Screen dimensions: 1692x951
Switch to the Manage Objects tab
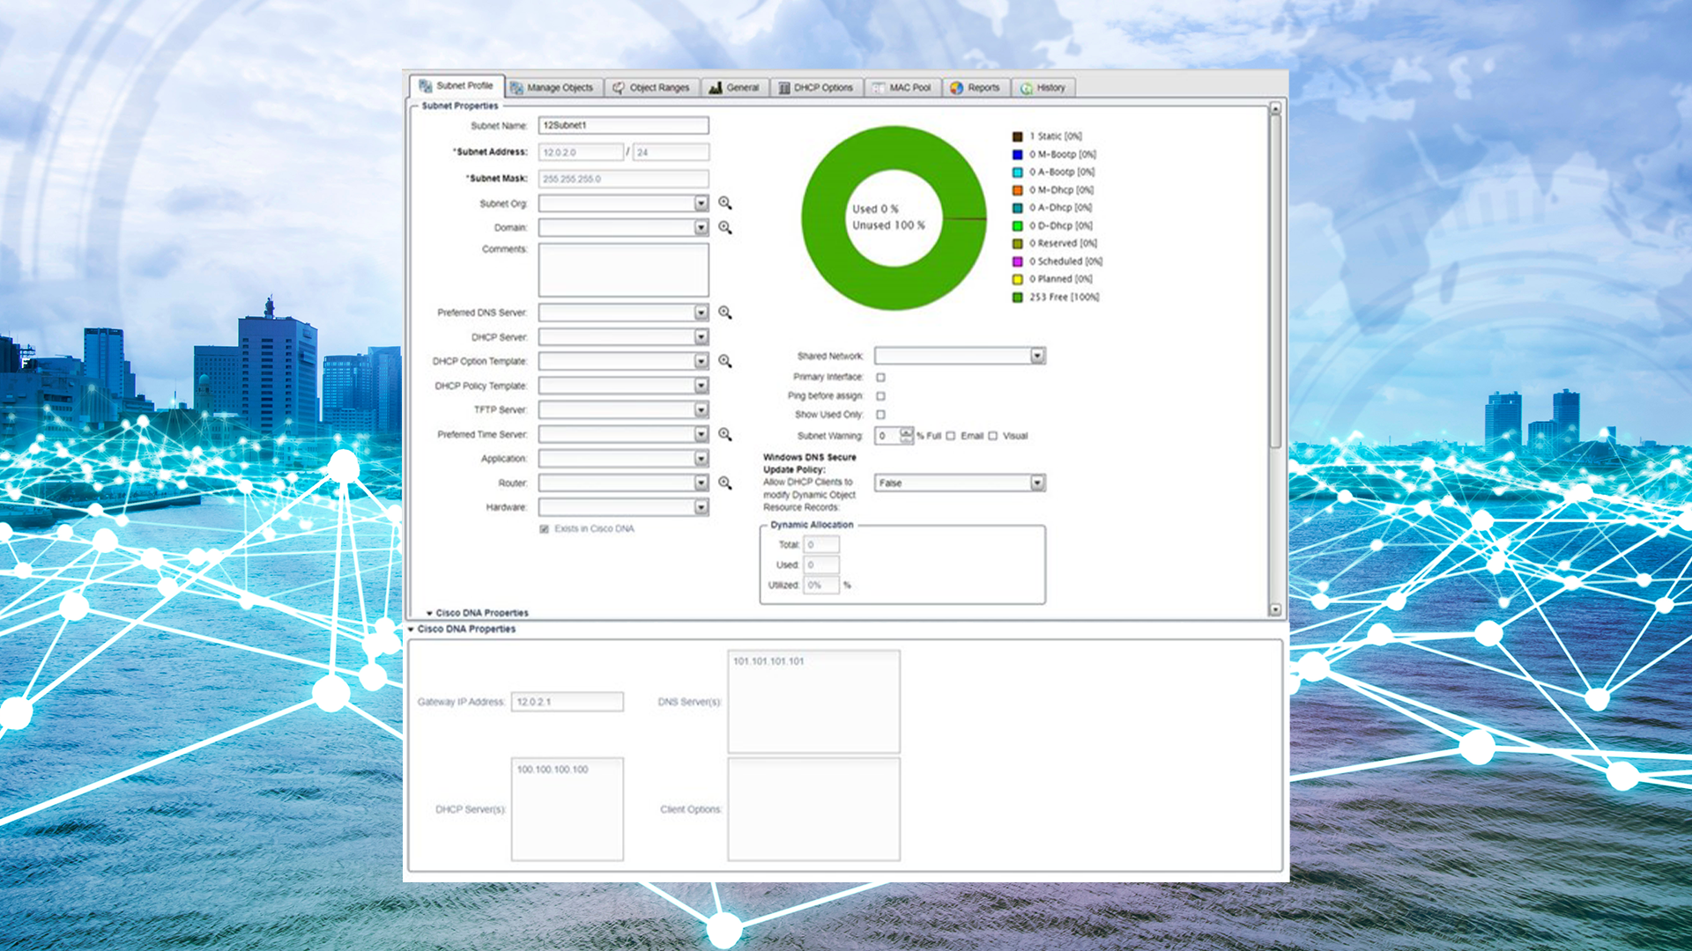coord(553,88)
